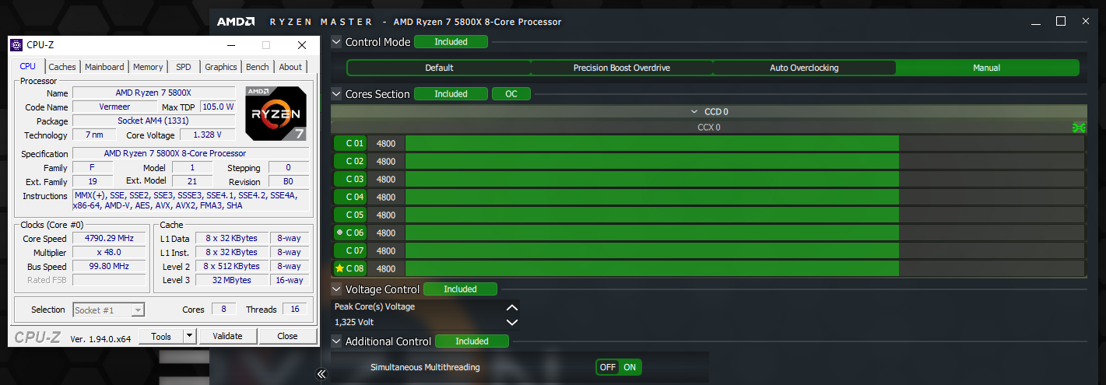Toggle the Control Mode Included button

pos(451,42)
